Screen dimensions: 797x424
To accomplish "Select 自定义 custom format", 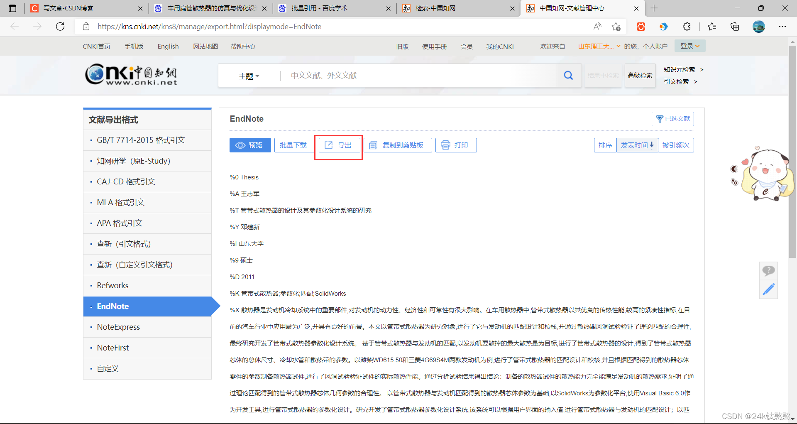I will [x=147, y=368].
